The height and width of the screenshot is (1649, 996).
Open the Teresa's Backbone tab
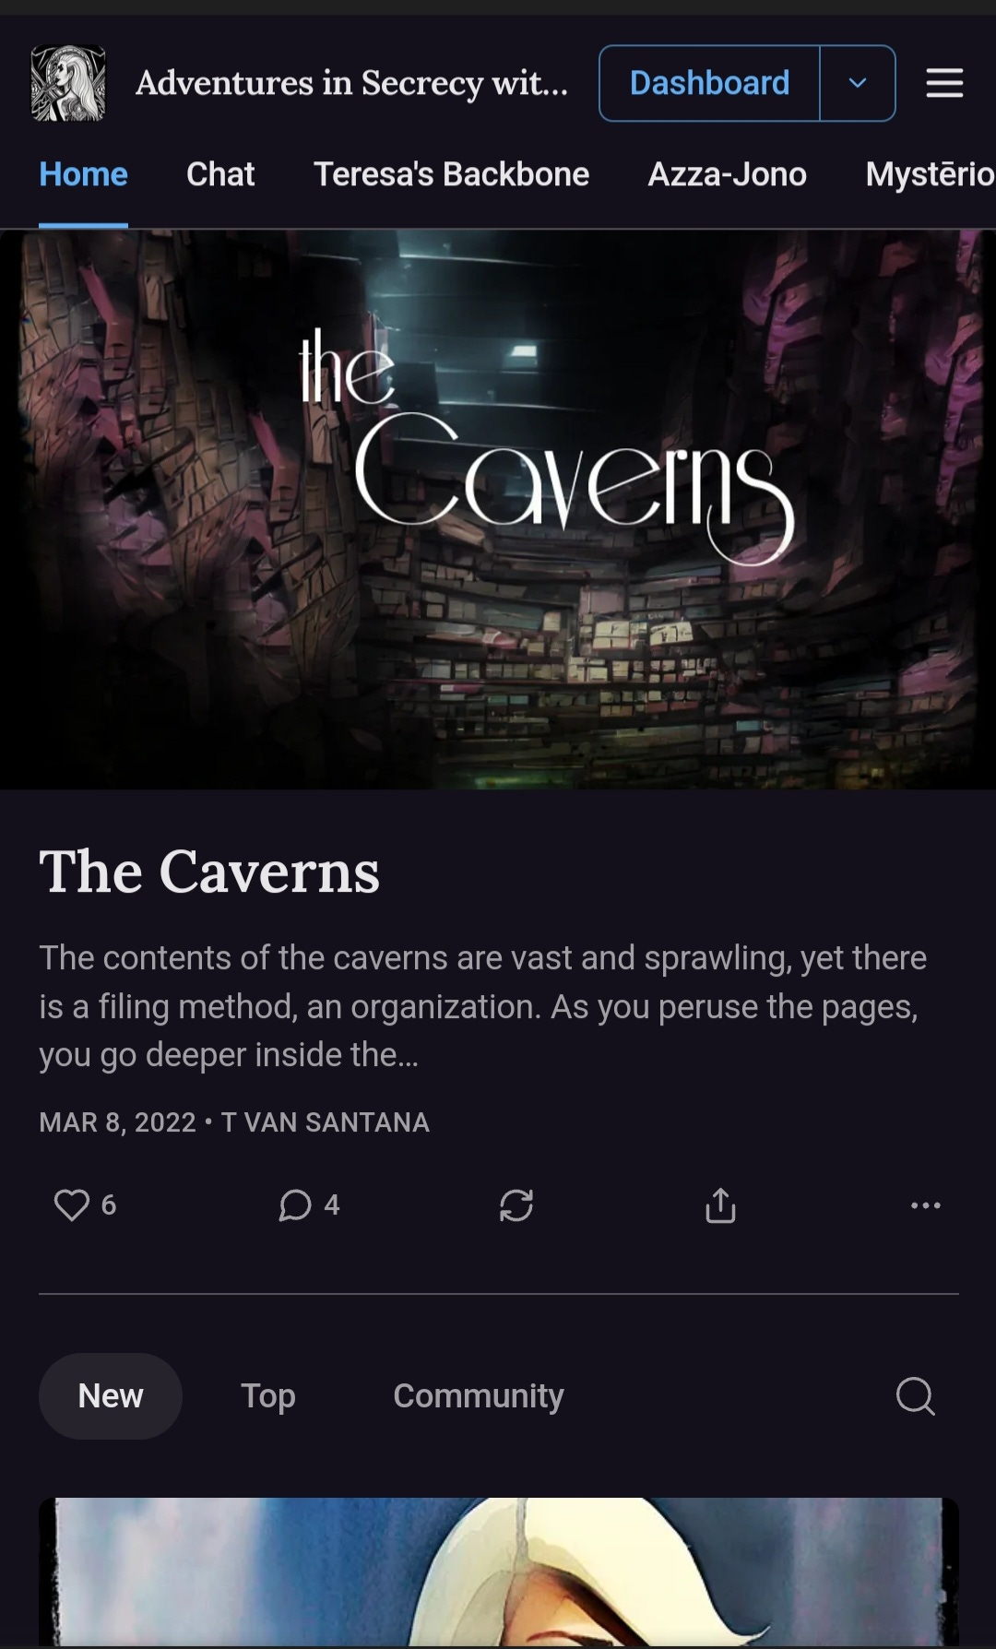coord(451,174)
